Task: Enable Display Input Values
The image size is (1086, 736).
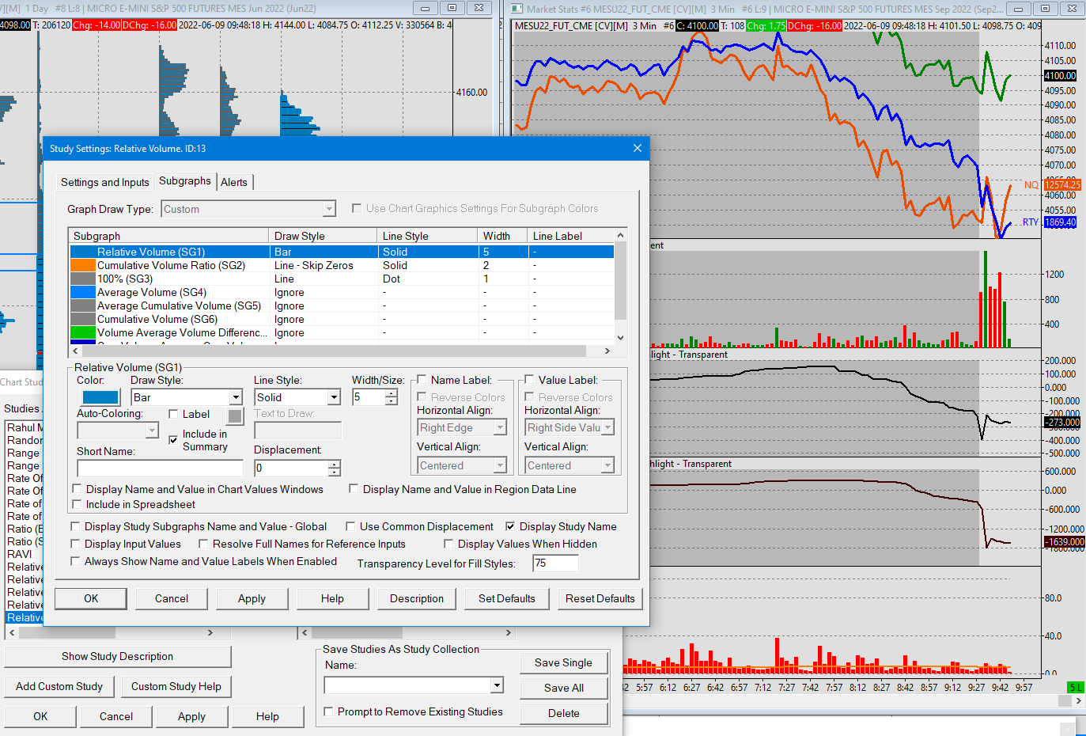Action: (75, 544)
